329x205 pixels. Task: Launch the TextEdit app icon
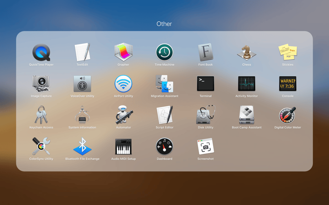tap(82, 52)
